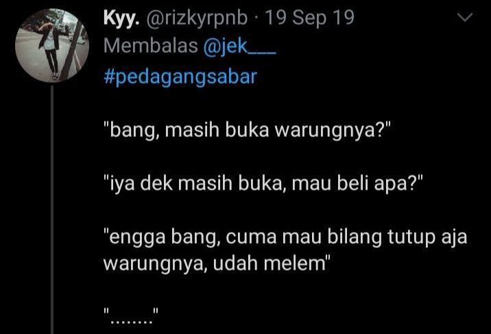Click the text "warungnya, udah melem"

217,264
